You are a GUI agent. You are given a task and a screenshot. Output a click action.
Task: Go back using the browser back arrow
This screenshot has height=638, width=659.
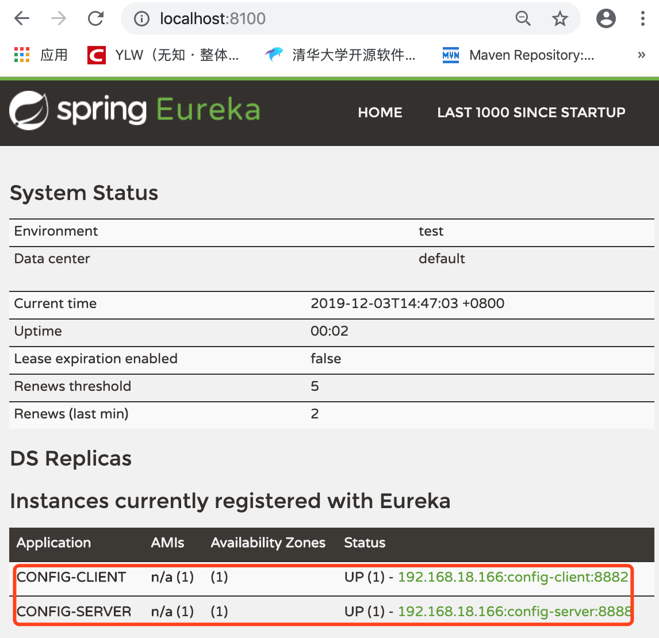(x=22, y=18)
